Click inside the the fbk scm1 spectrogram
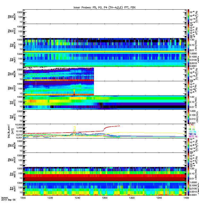Image resolution: width=199 pixels, height=213 pixels. point(105,189)
